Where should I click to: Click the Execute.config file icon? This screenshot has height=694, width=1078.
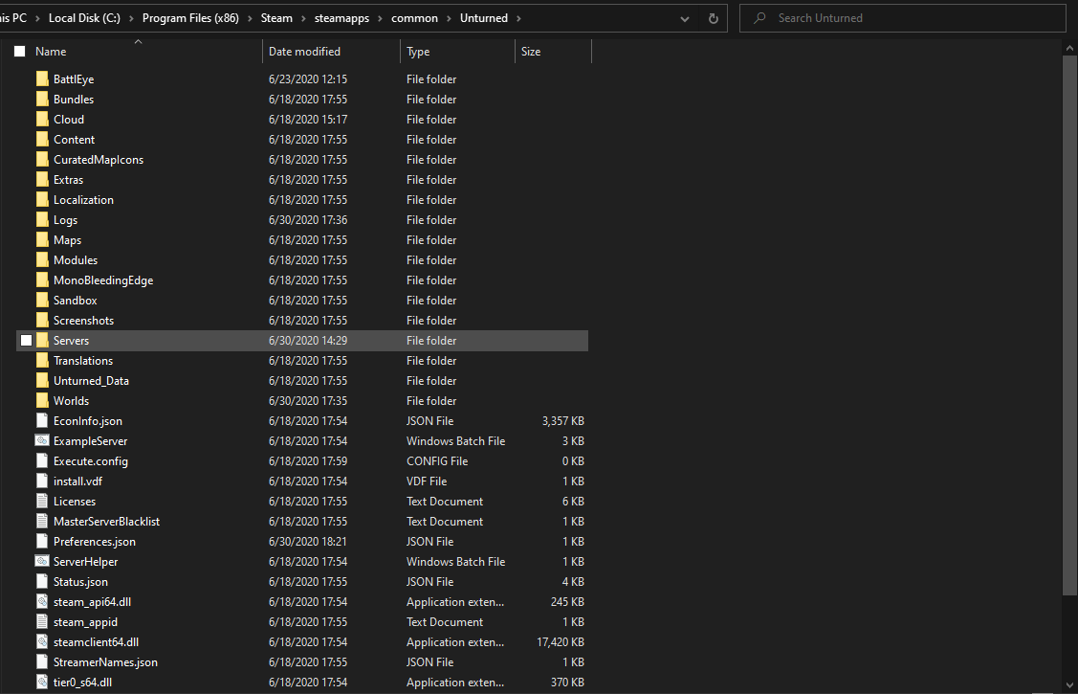pos(42,460)
